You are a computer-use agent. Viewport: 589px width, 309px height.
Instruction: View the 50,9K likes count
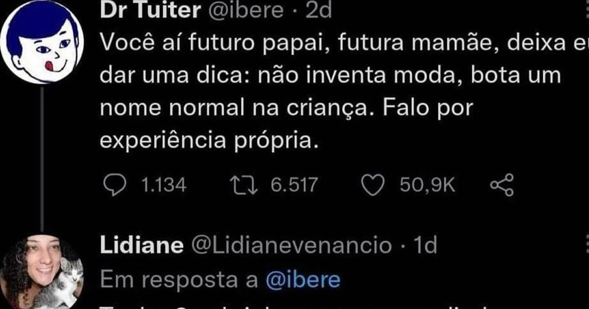pos(428,185)
